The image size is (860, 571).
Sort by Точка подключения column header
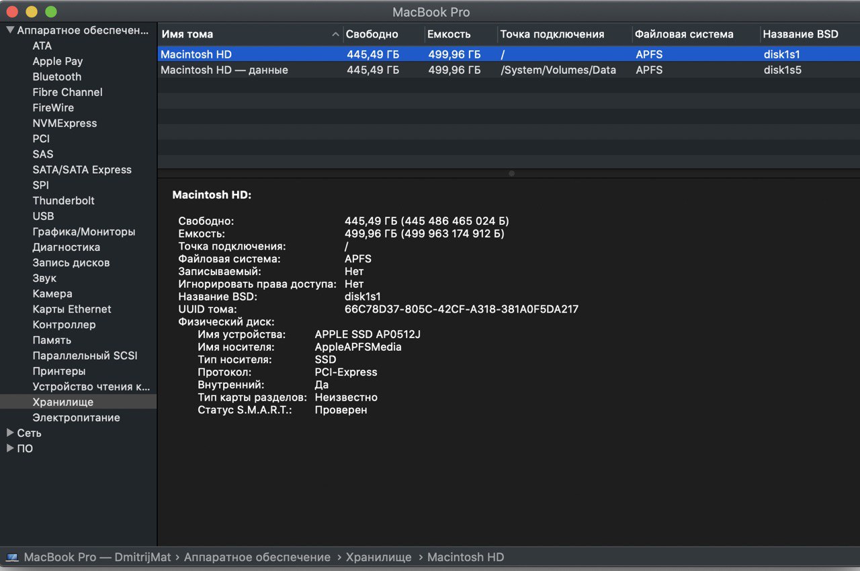(x=564, y=34)
